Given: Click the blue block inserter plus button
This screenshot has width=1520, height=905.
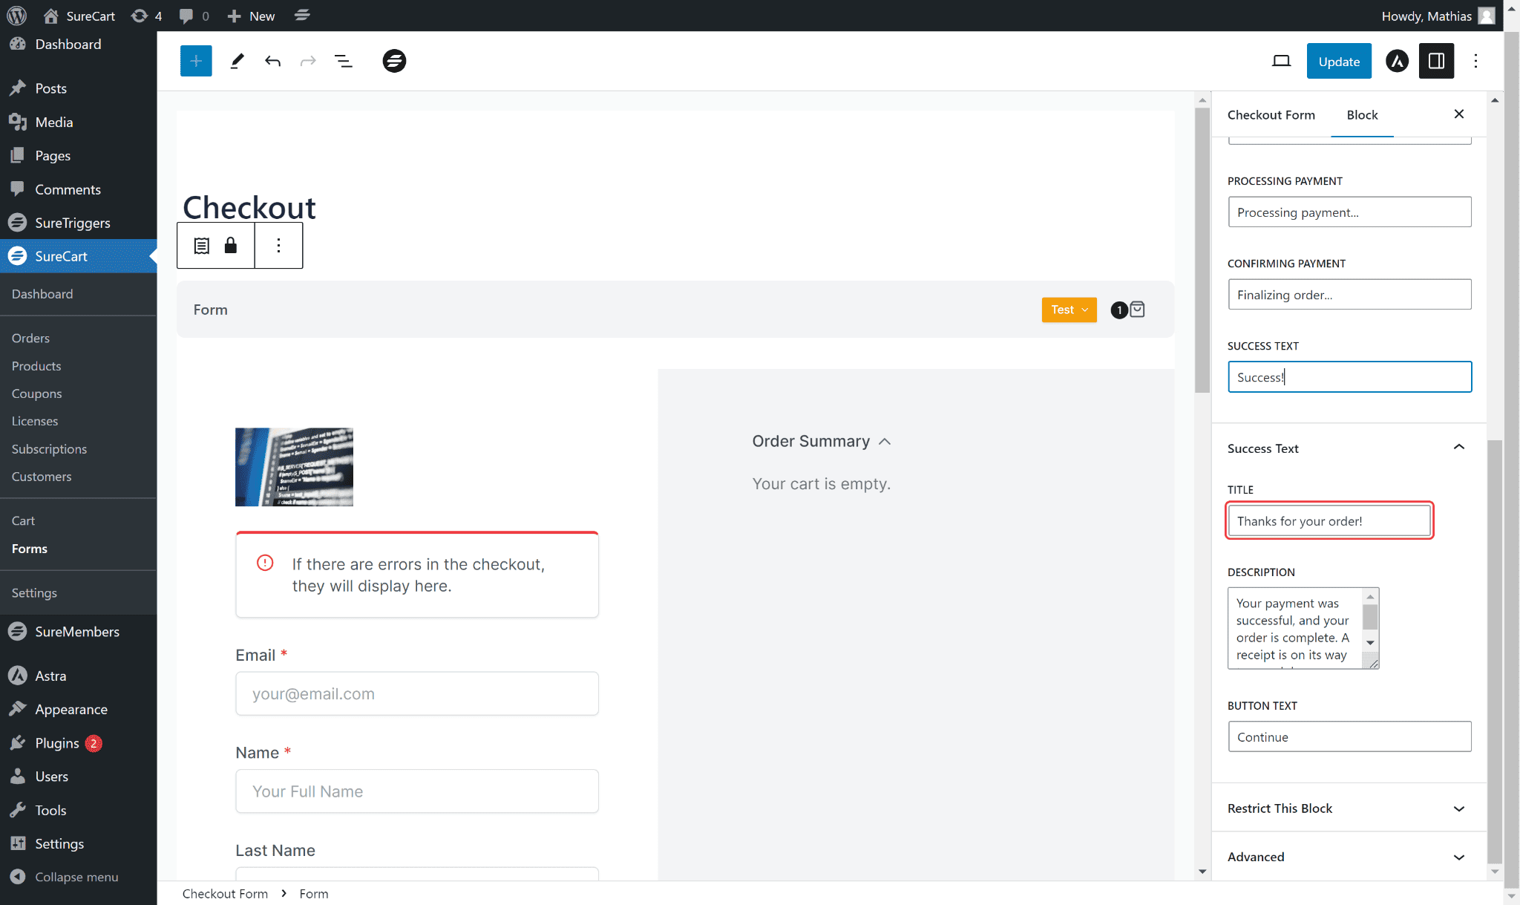Looking at the screenshot, I should 196,61.
